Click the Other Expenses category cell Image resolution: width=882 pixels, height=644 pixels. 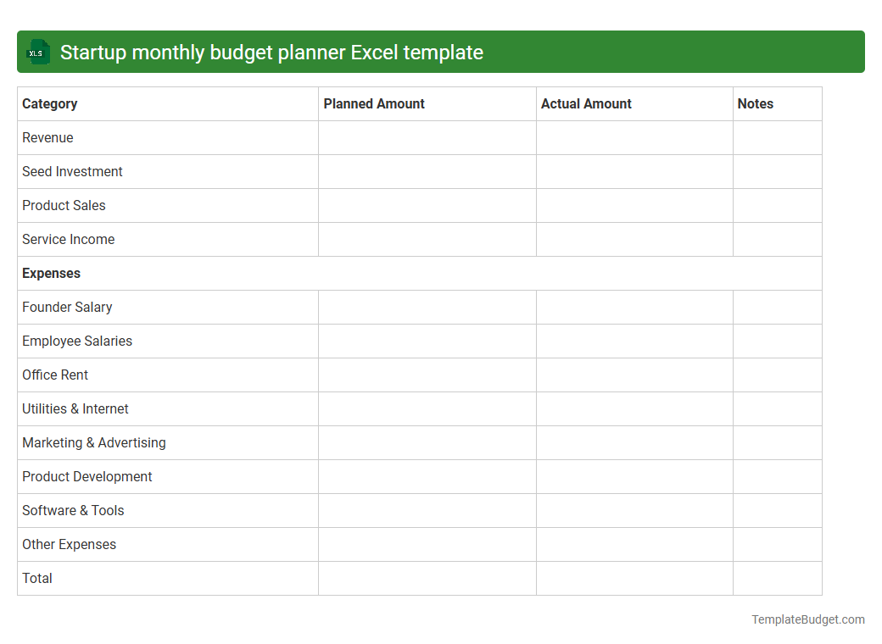69,544
